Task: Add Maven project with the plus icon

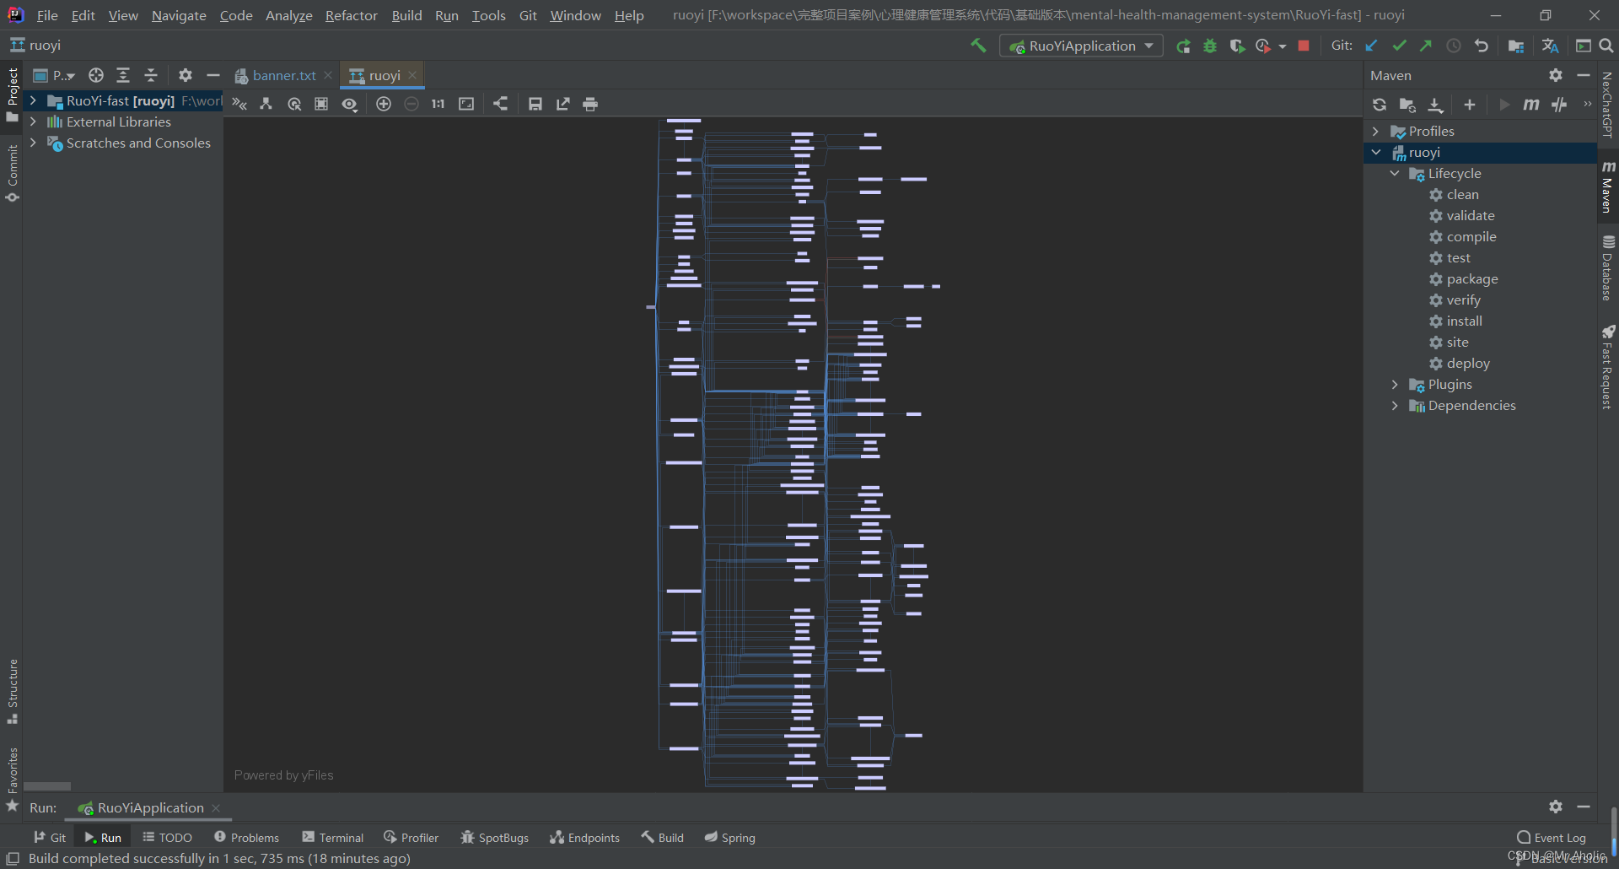Action: [x=1470, y=105]
